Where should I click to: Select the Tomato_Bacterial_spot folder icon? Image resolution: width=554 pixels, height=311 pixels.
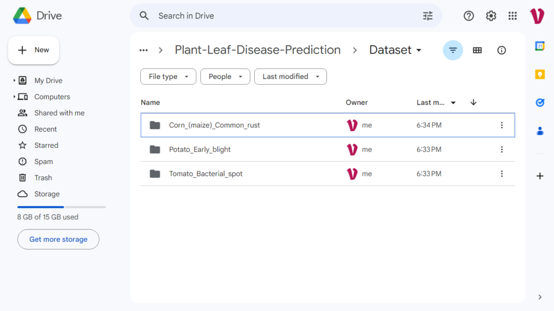[x=155, y=174]
